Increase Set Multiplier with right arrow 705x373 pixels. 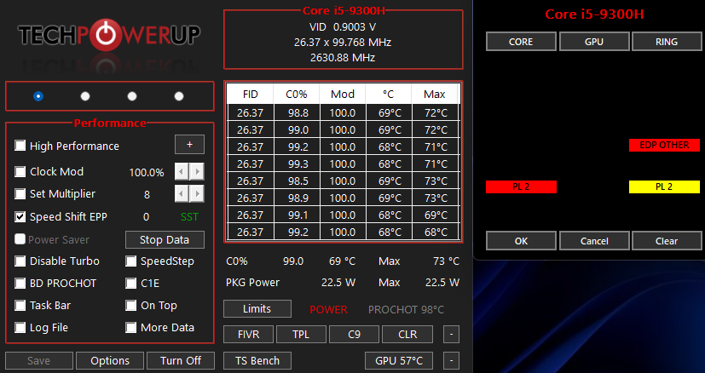[x=197, y=194]
